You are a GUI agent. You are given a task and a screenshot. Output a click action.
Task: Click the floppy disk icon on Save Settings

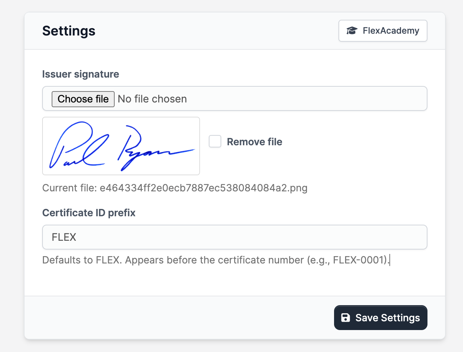pyautogui.click(x=345, y=318)
